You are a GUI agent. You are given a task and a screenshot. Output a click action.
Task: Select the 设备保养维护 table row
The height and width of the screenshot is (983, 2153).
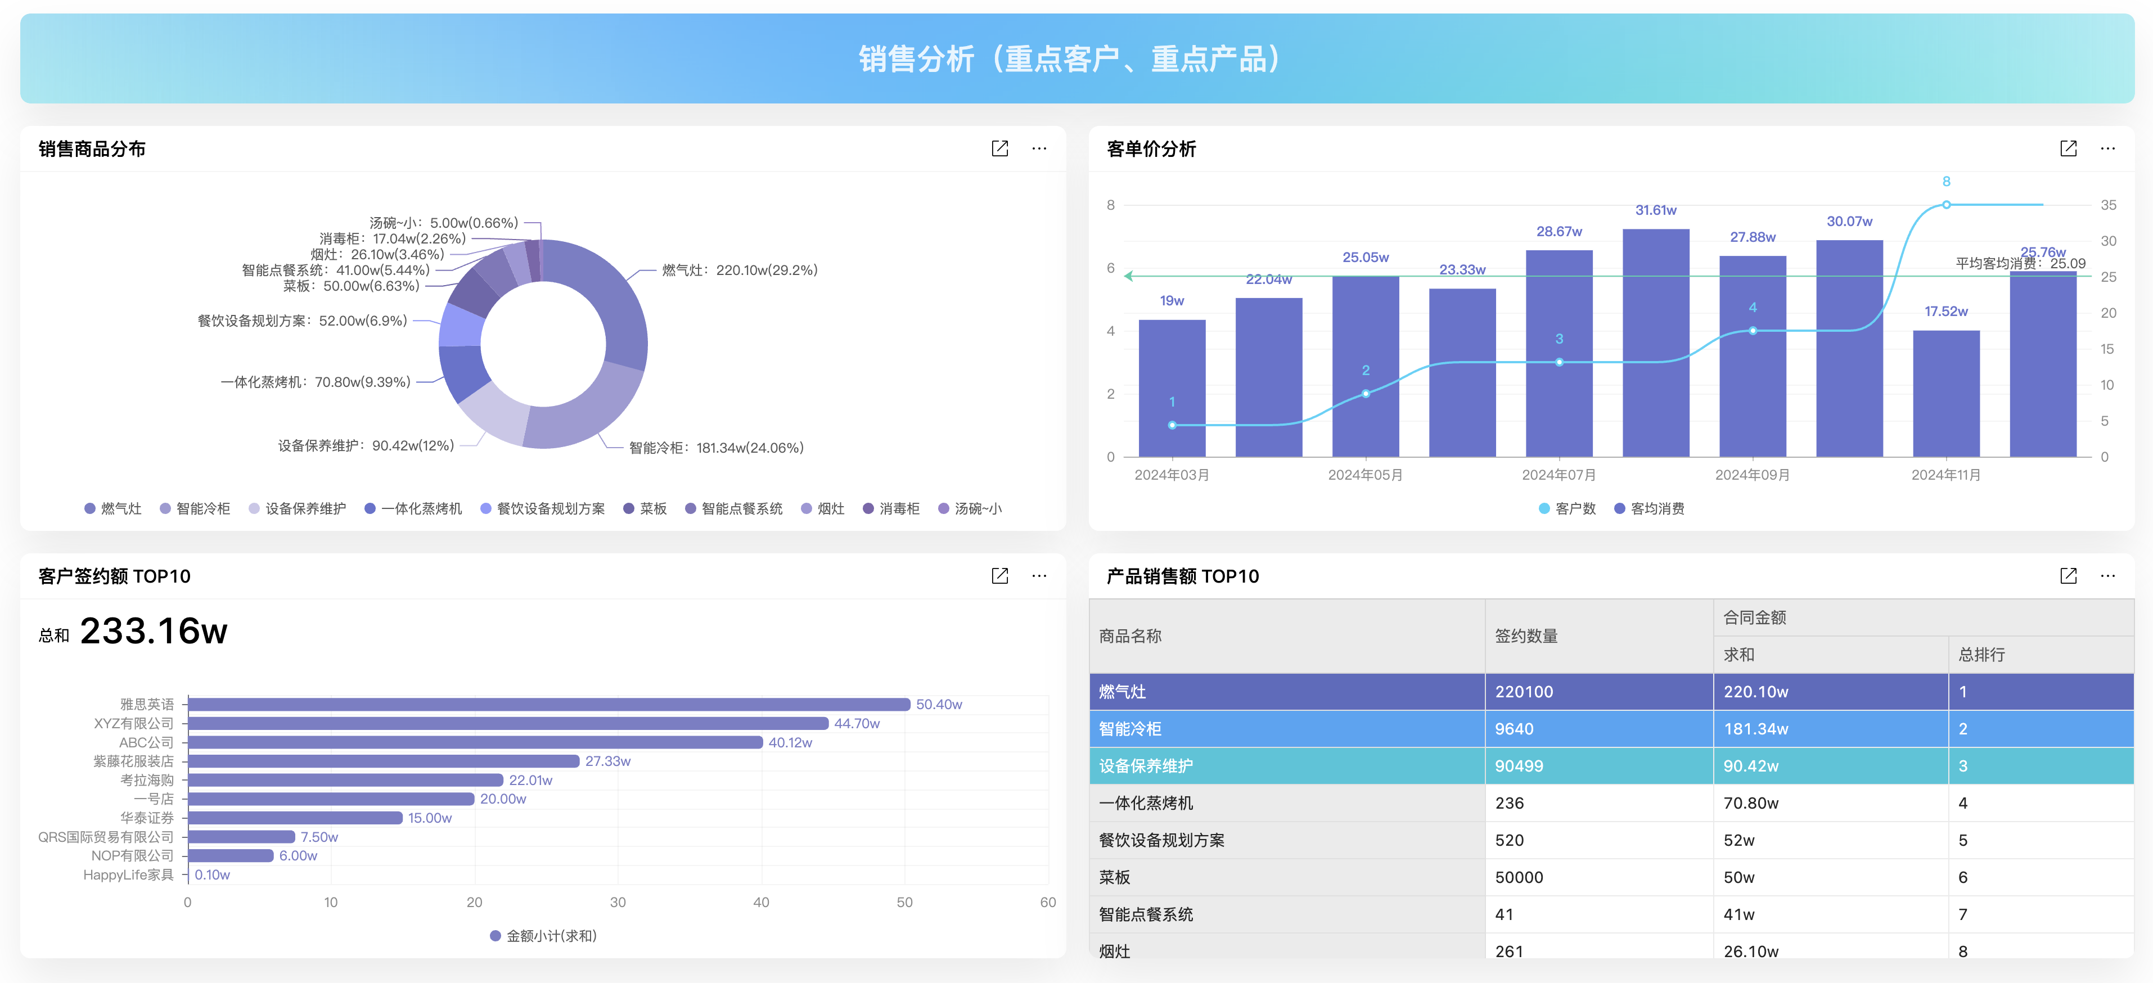tap(1611, 766)
